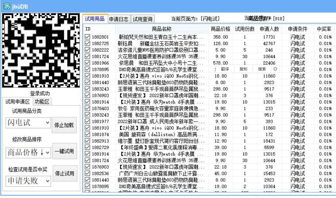Click the 停止加载 button

click(64, 125)
